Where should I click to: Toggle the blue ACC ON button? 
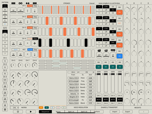(120, 56)
